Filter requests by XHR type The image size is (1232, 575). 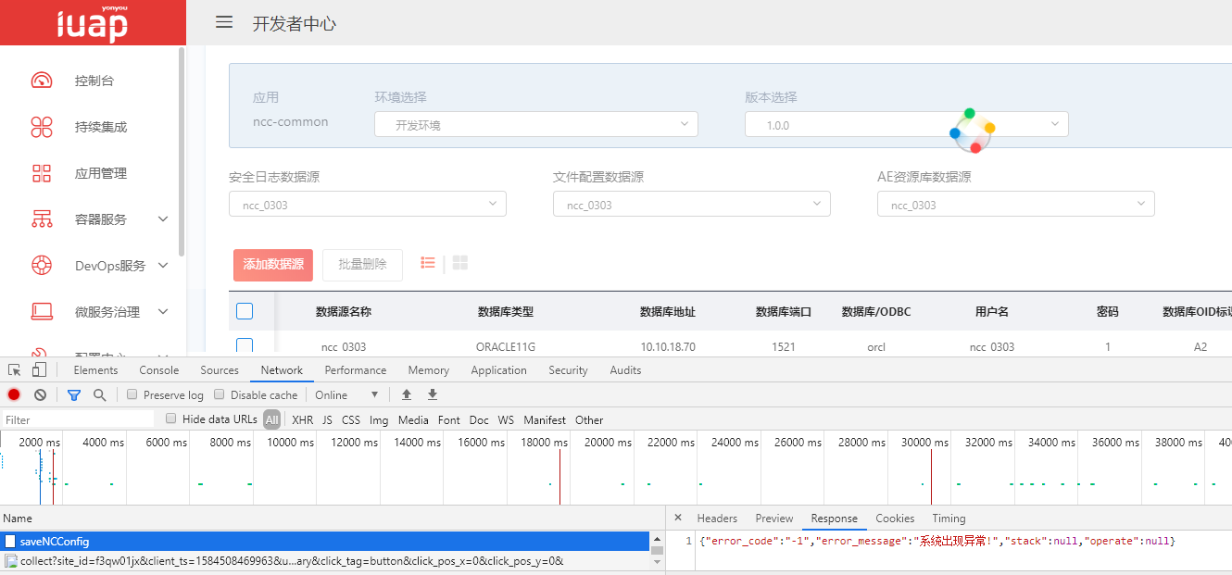coord(303,419)
